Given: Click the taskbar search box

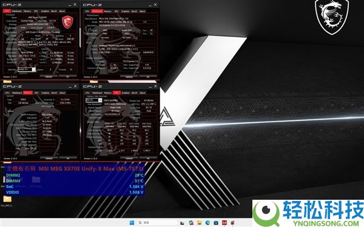Looking at the screenshot, I should point(157,223).
